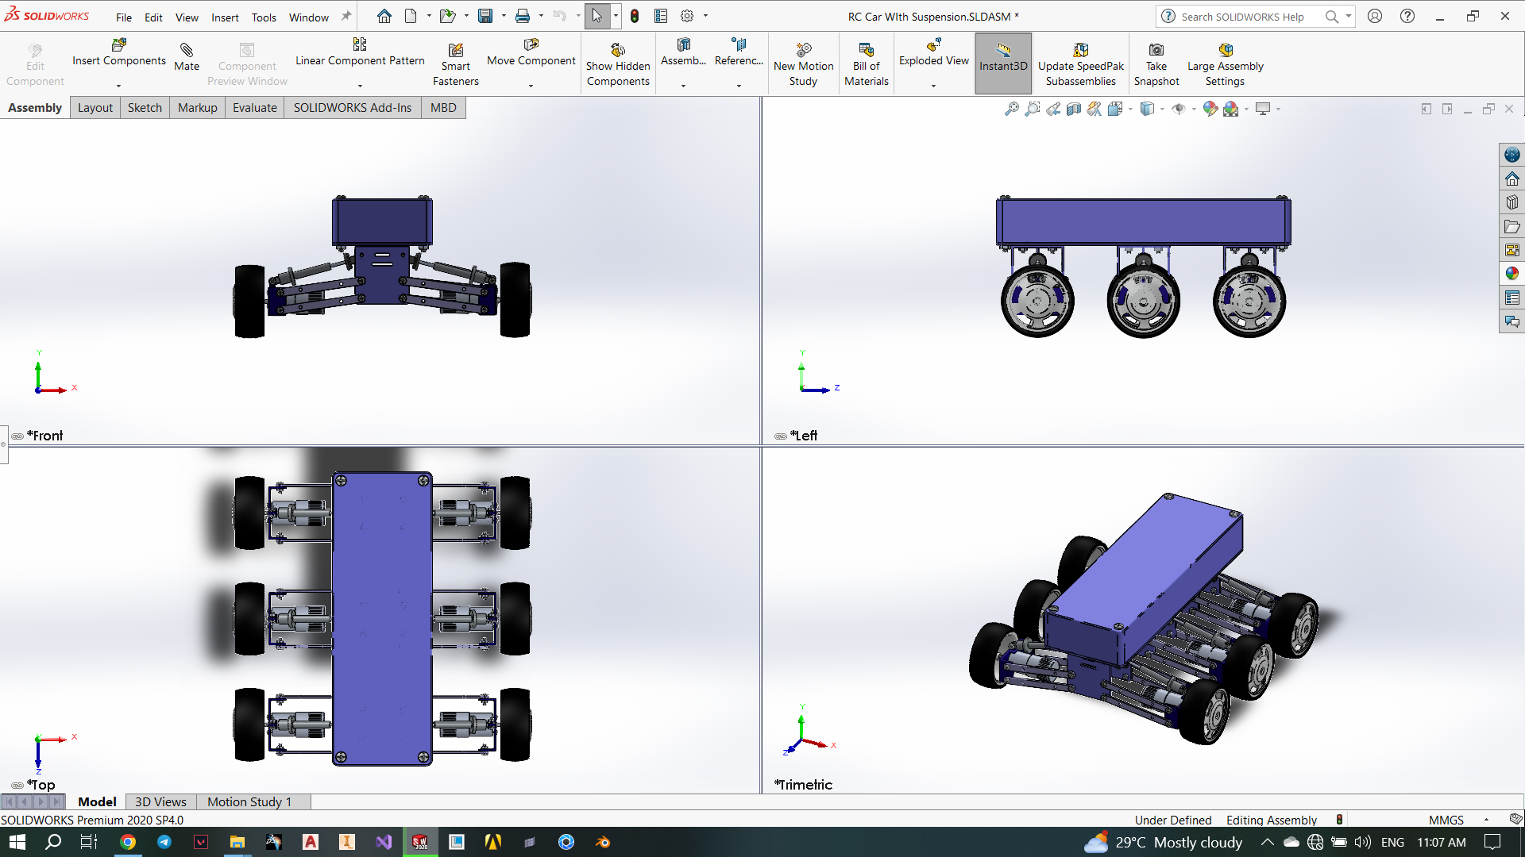This screenshot has height=857, width=1525.
Task: Switch to the Evaluate tab
Action: click(x=254, y=108)
